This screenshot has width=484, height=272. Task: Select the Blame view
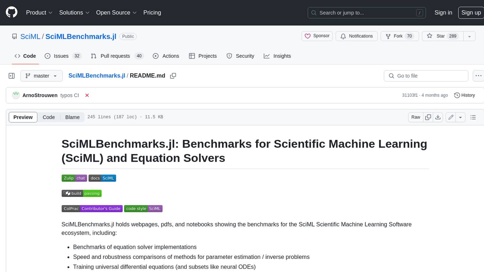click(x=72, y=117)
